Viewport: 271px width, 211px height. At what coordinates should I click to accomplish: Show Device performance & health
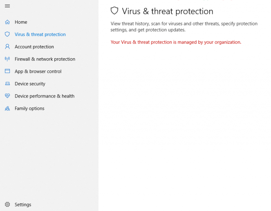45,96
